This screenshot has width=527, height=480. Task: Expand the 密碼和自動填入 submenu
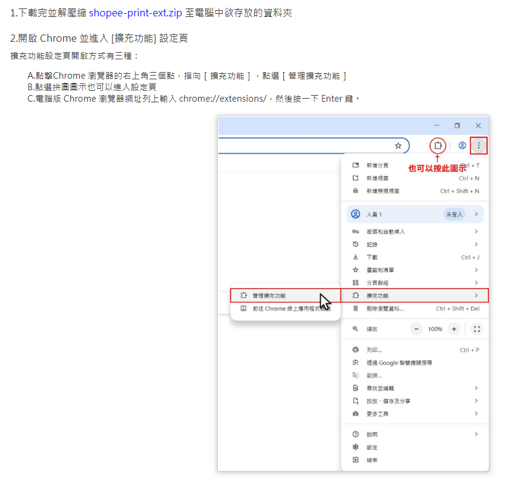coord(414,232)
